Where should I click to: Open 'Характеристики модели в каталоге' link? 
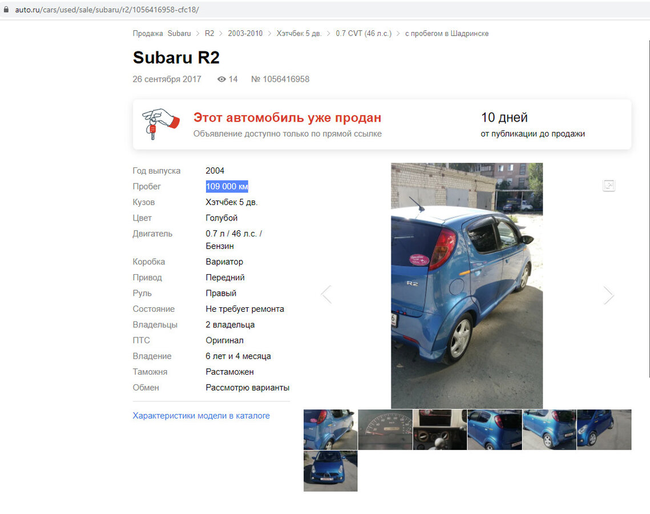pyautogui.click(x=201, y=416)
